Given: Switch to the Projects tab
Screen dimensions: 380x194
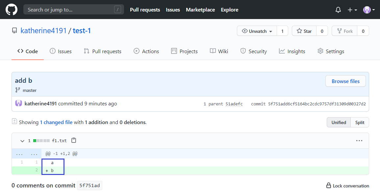Looking at the screenshot, I should tap(184, 51).
